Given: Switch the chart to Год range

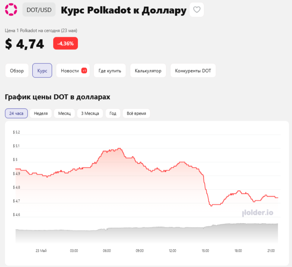Looking at the screenshot, I should pyautogui.click(x=113, y=113).
